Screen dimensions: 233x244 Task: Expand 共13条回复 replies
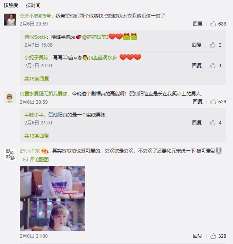tap(37, 136)
